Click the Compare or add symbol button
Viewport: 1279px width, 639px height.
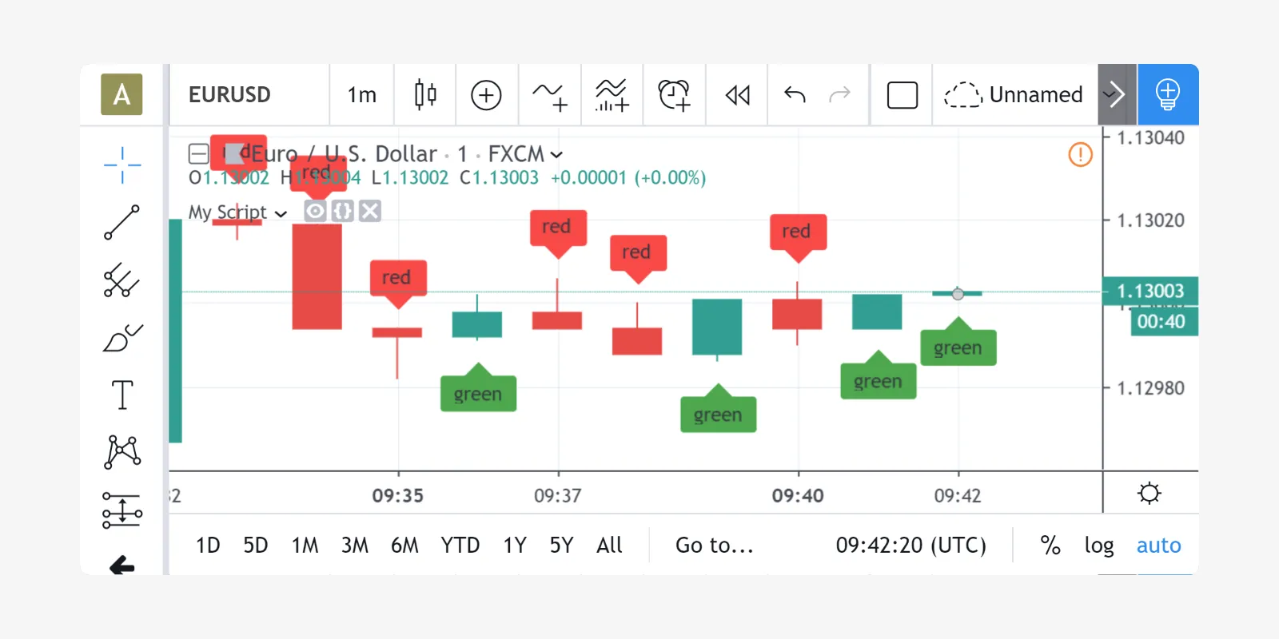point(486,95)
